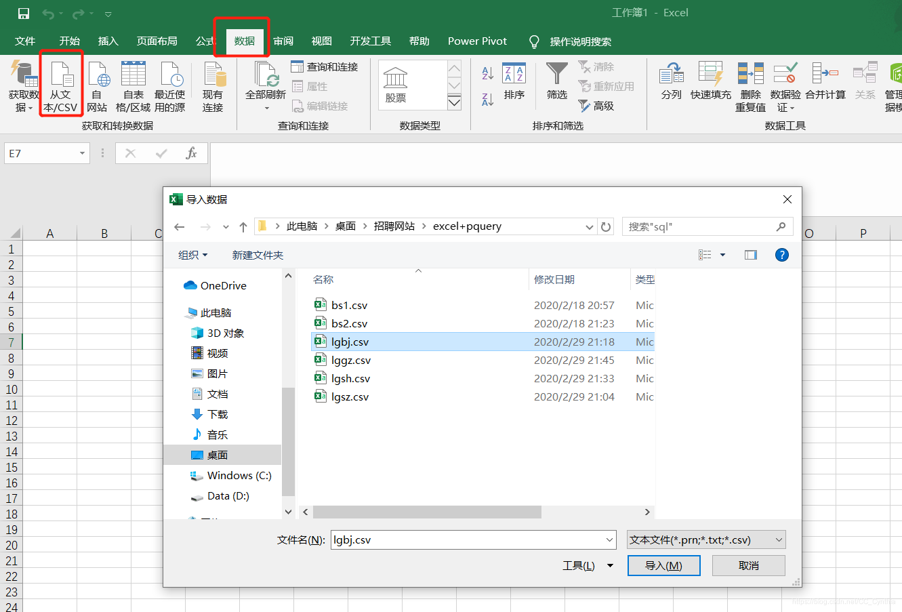The image size is (902, 612).
Task: Click the Save icon in title bar
Action: click(24, 14)
